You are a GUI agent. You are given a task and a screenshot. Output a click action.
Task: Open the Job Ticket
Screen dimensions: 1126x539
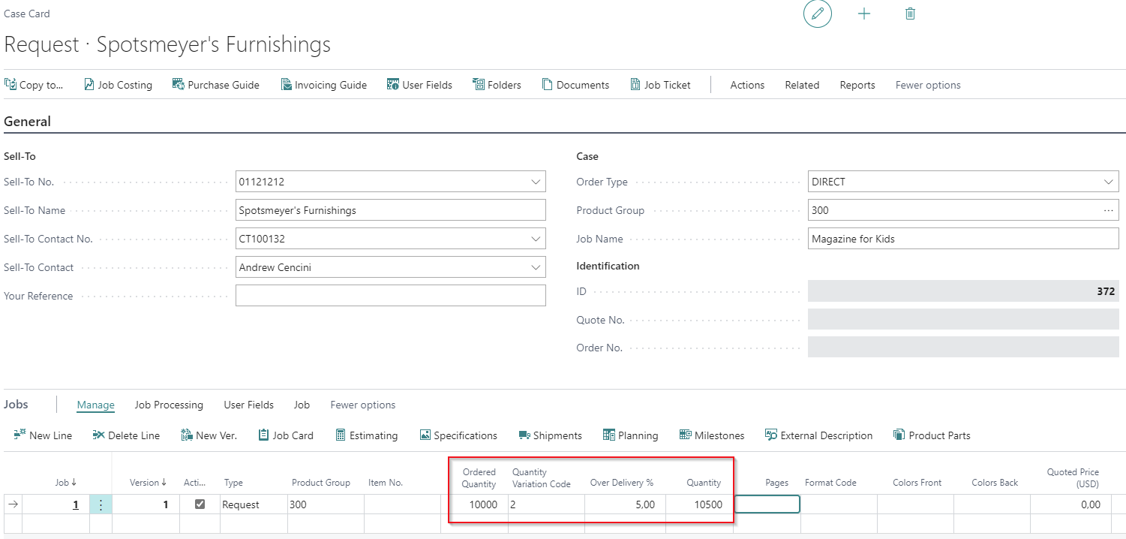click(x=660, y=84)
